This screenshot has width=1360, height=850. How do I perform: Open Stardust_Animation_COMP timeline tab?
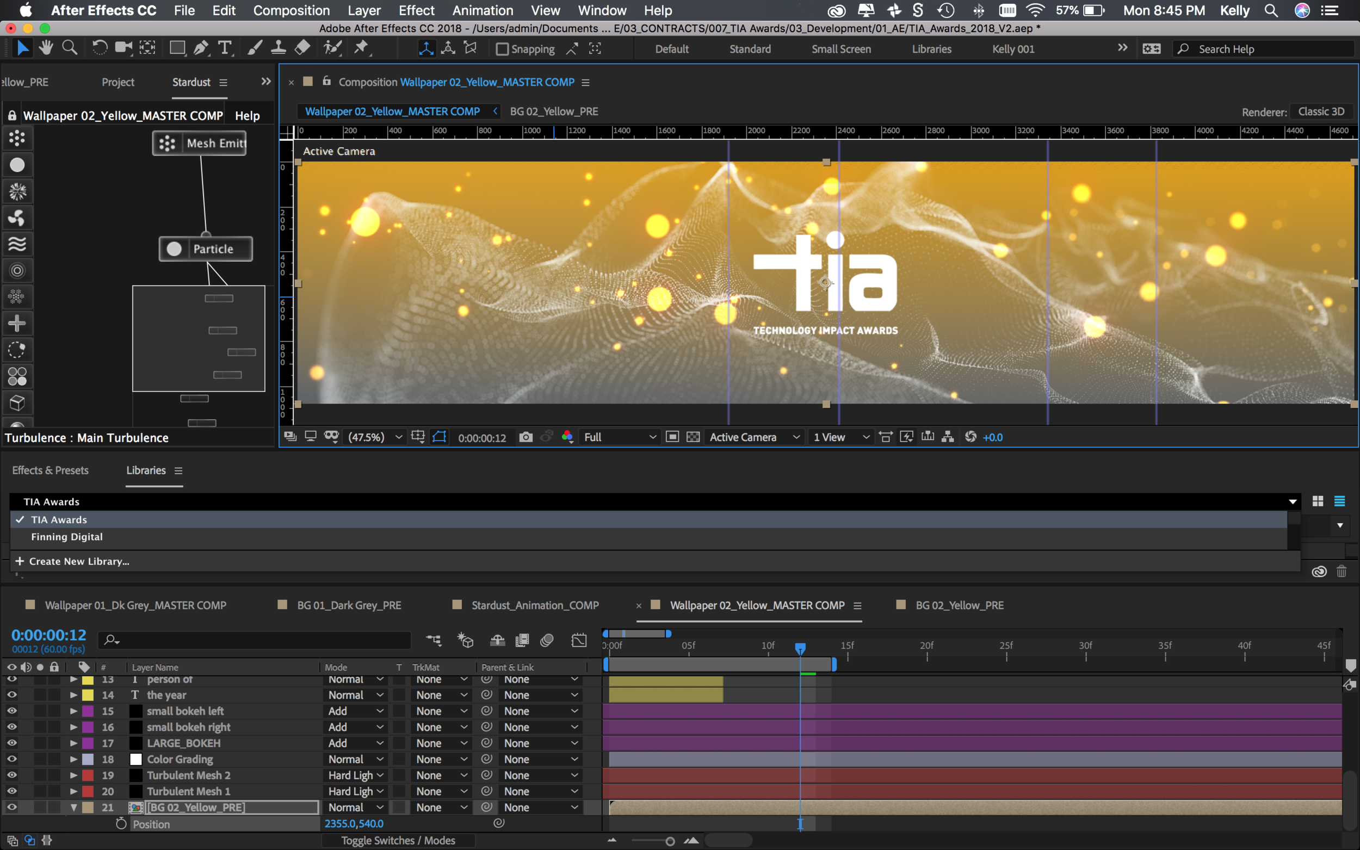pyautogui.click(x=535, y=605)
